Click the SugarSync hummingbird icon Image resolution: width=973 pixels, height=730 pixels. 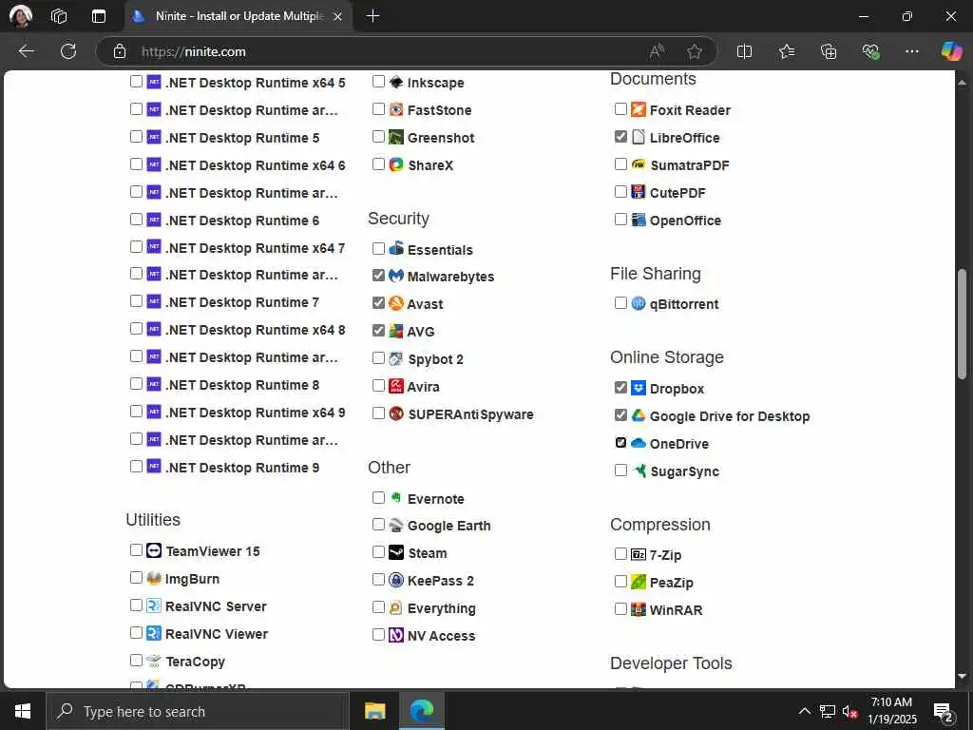[639, 471]
